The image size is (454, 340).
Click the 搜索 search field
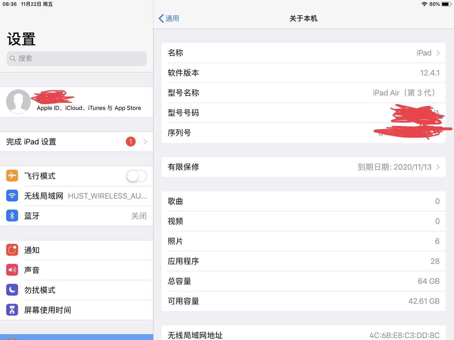point(77,58)
